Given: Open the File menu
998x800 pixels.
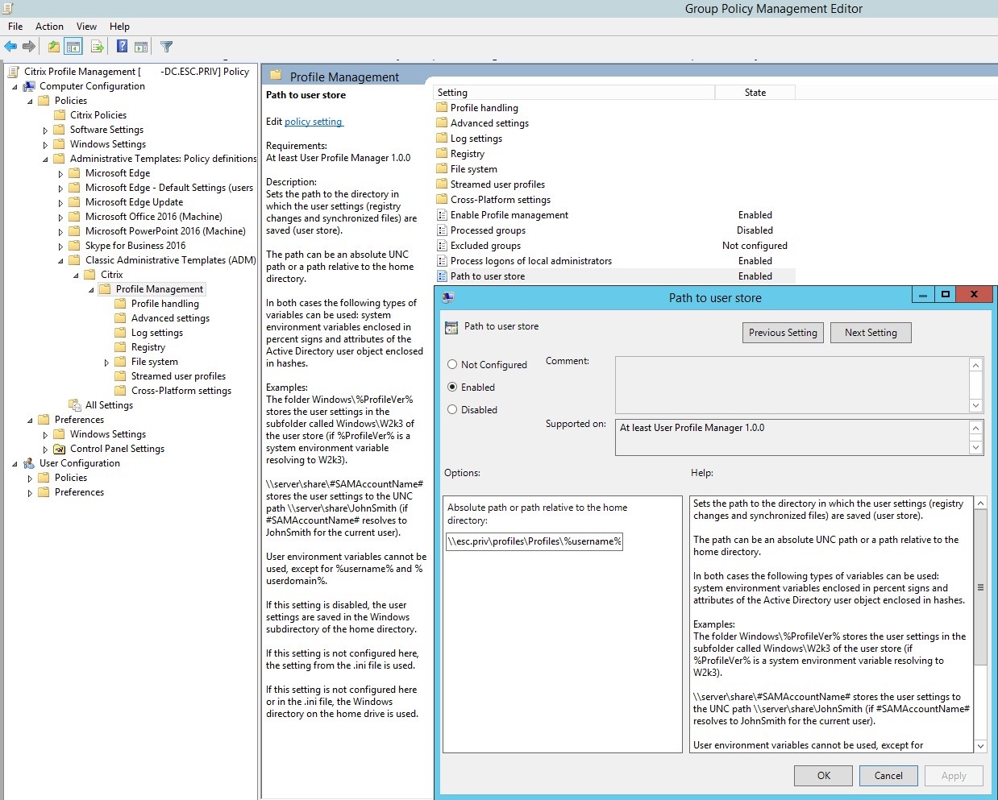Looking at the screenshot, I should (x=15, y=27).
